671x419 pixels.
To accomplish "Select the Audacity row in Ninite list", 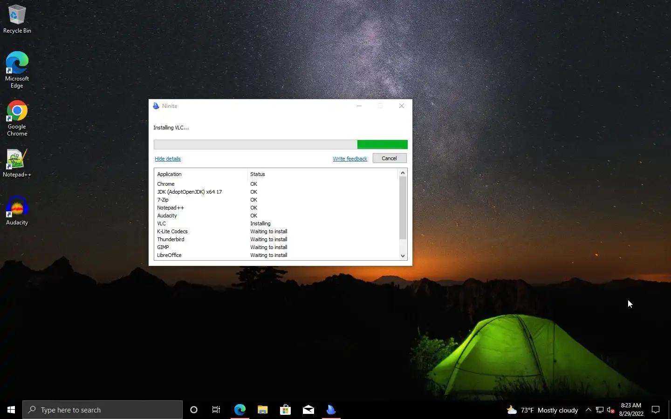I will coord(277,216).
